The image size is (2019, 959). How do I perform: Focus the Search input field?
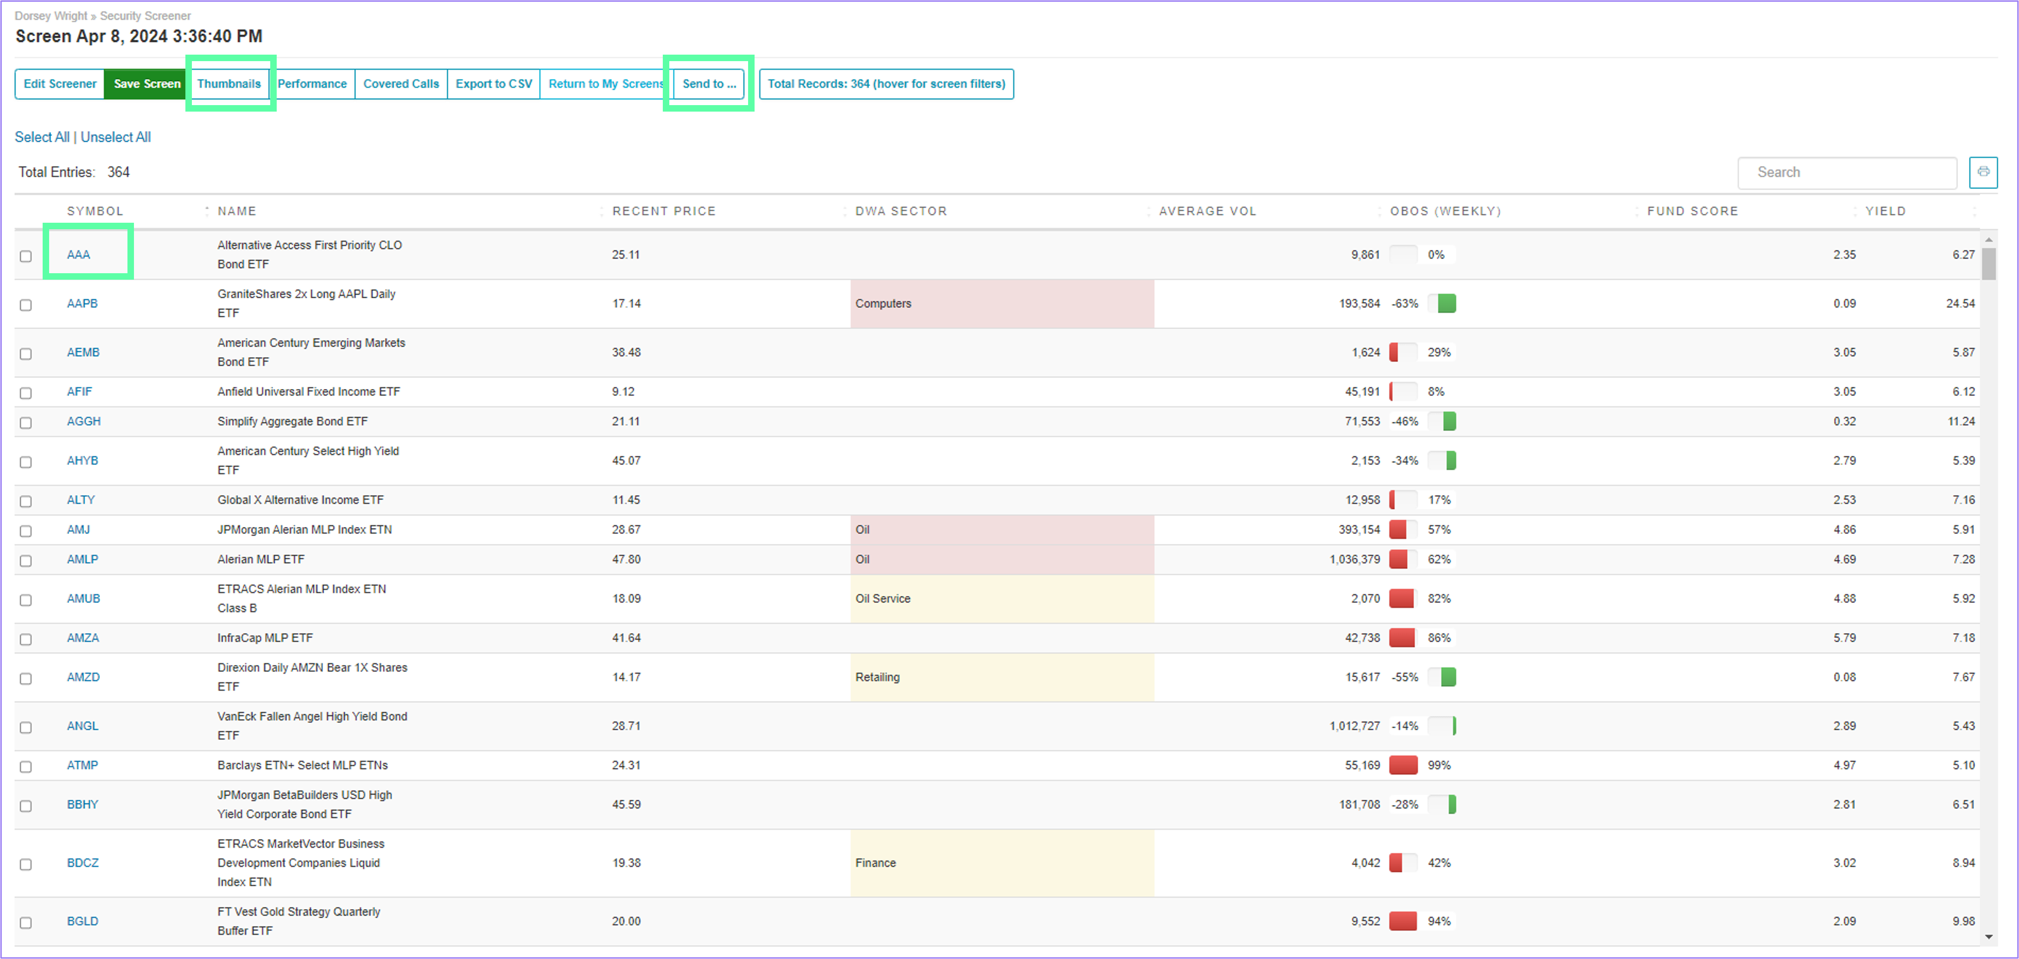tap(1847, 172)
